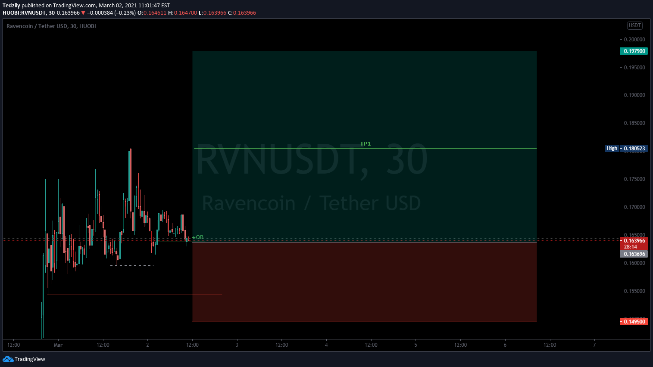Screen dimensions: 653x367
Task: Click the Ravencoin / Tether USD, 30, HUOBI title
Action: 51,26
